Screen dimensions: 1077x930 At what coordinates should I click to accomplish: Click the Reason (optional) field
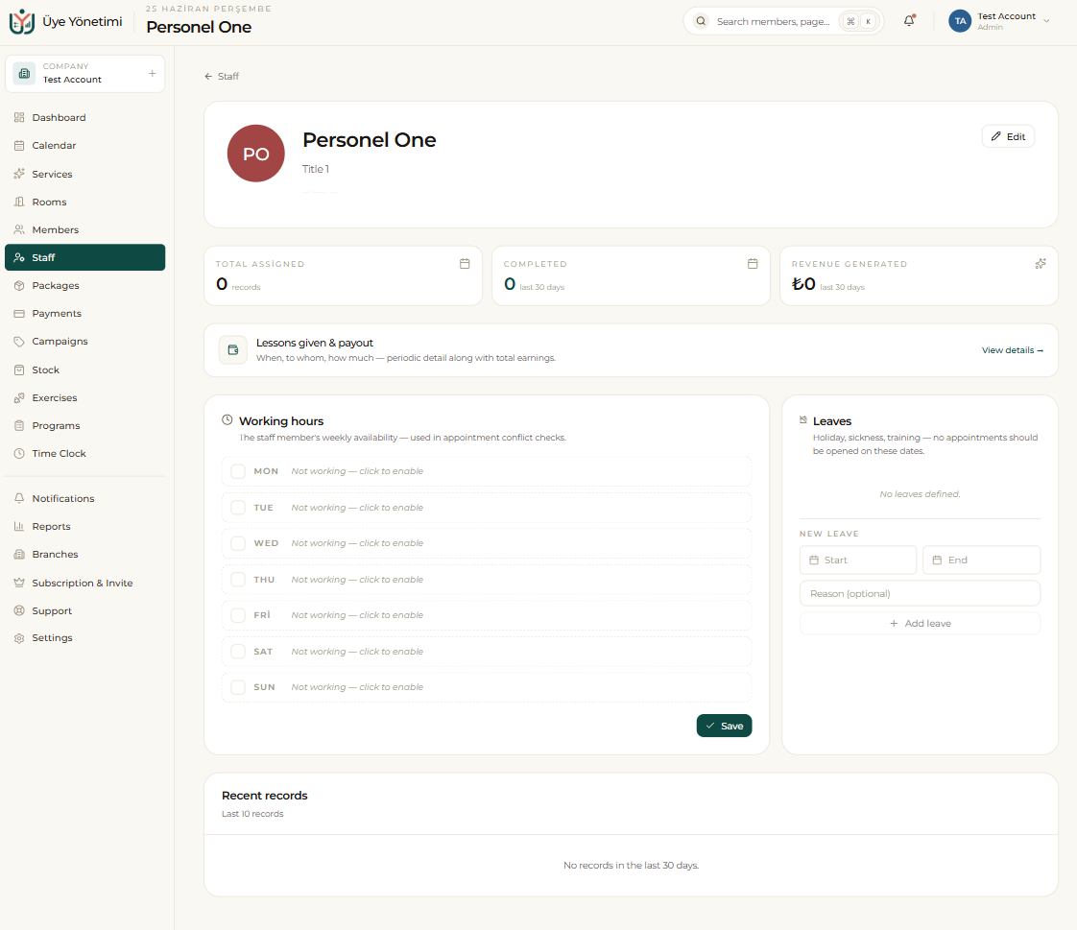(920, 593)
